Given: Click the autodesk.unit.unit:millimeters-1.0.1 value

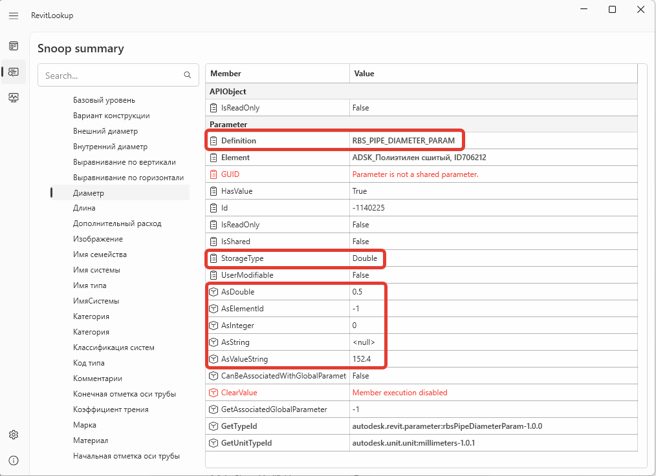Looking at the screenshot, I should tap(414, 442).
